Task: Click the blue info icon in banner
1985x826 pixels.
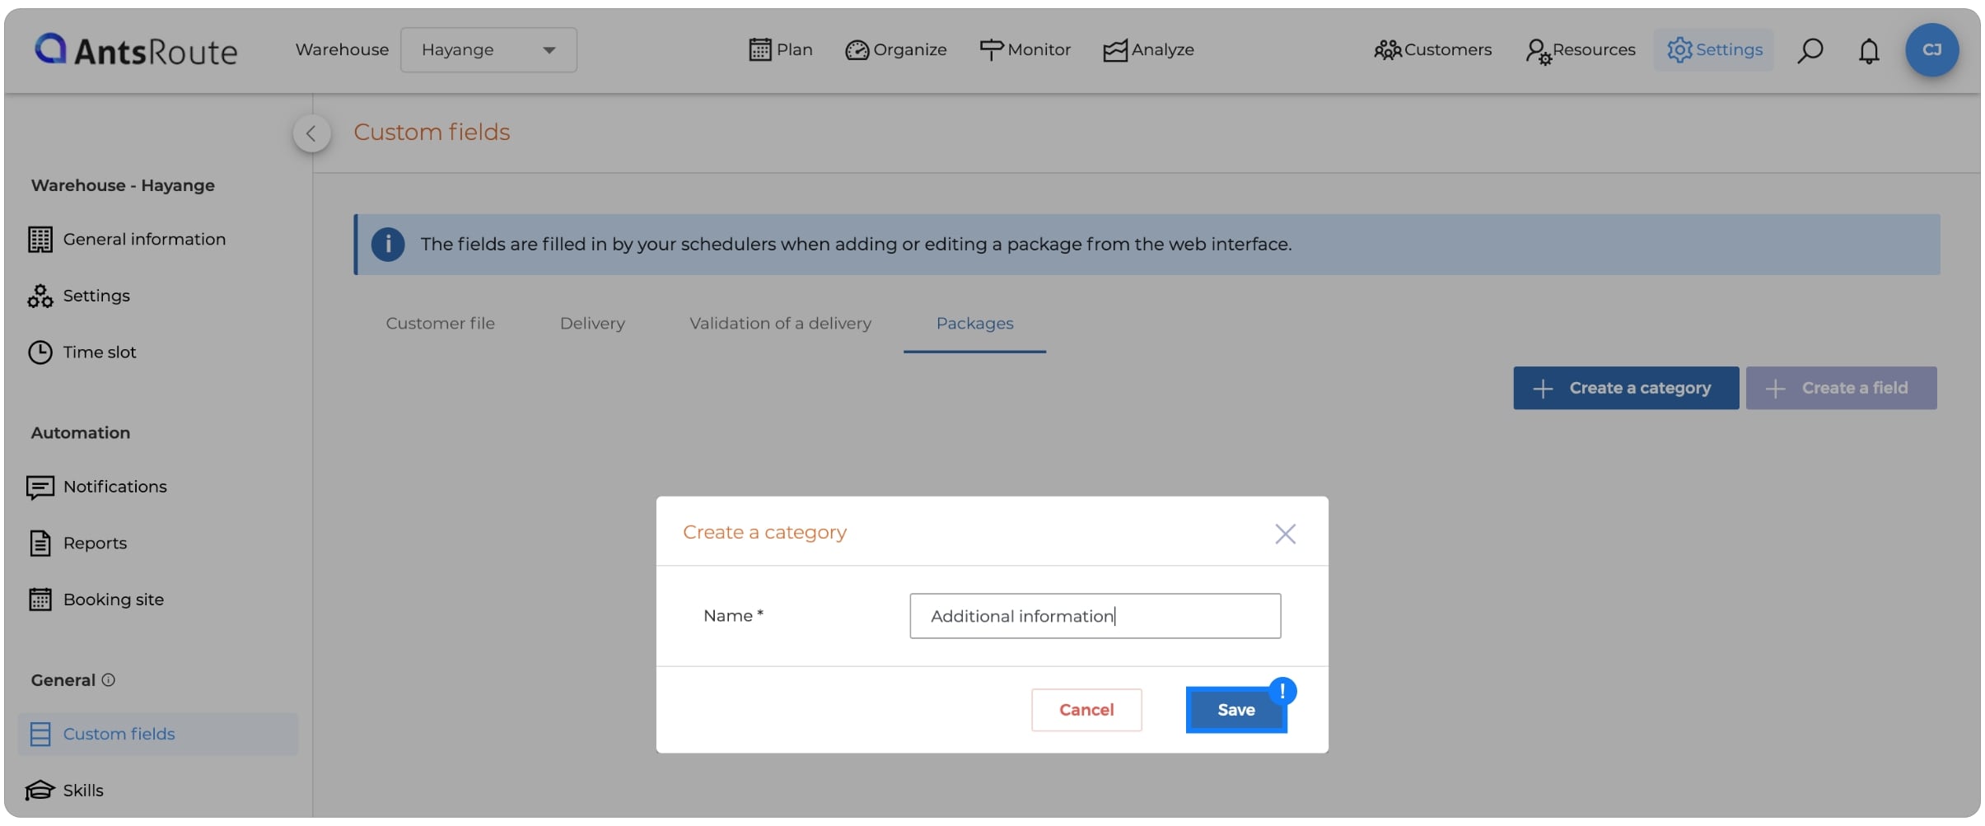Action: click(388, 245)
